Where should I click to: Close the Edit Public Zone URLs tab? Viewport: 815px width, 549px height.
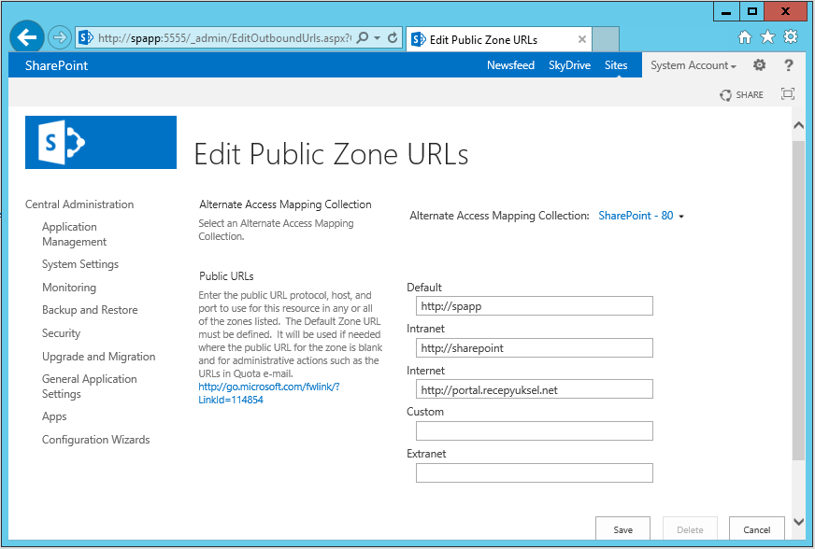(x=582, y=39)
